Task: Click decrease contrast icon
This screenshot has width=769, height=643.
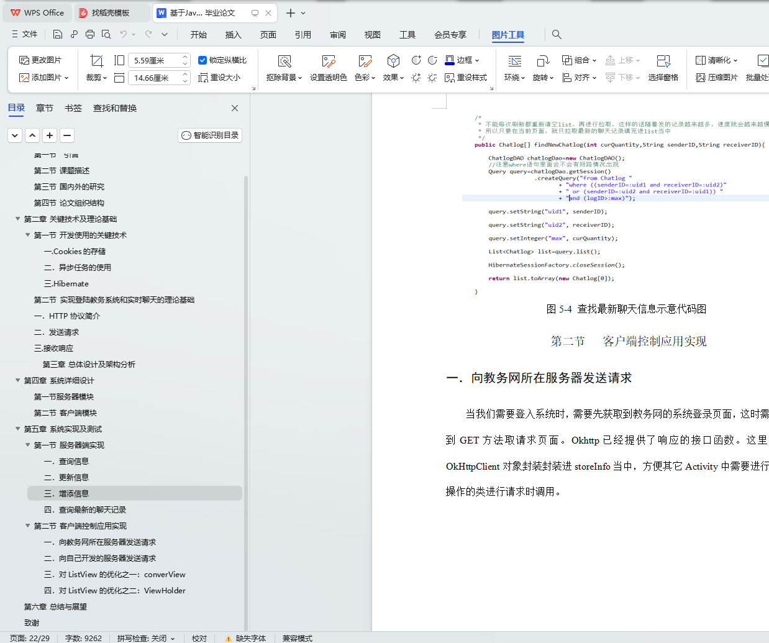Action: (x=432, y=60)
